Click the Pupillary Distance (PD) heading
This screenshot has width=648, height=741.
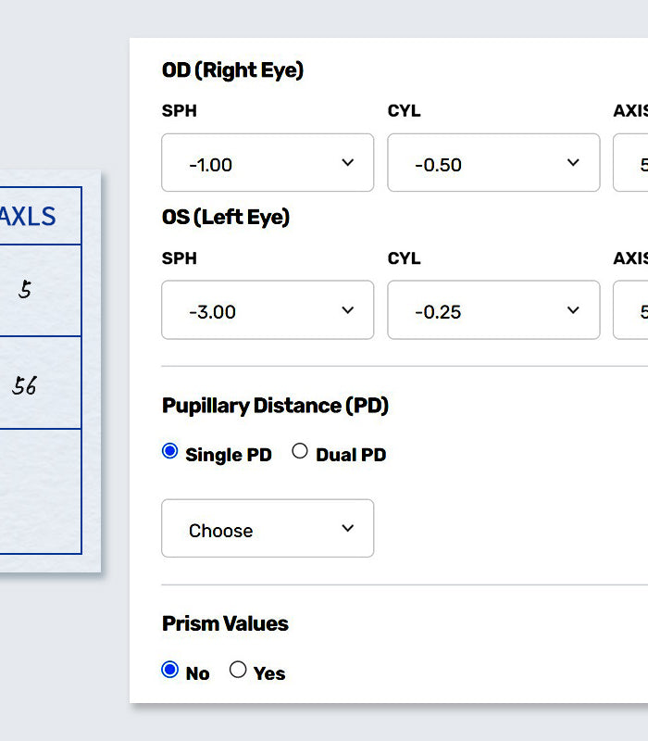pos(275,406)
